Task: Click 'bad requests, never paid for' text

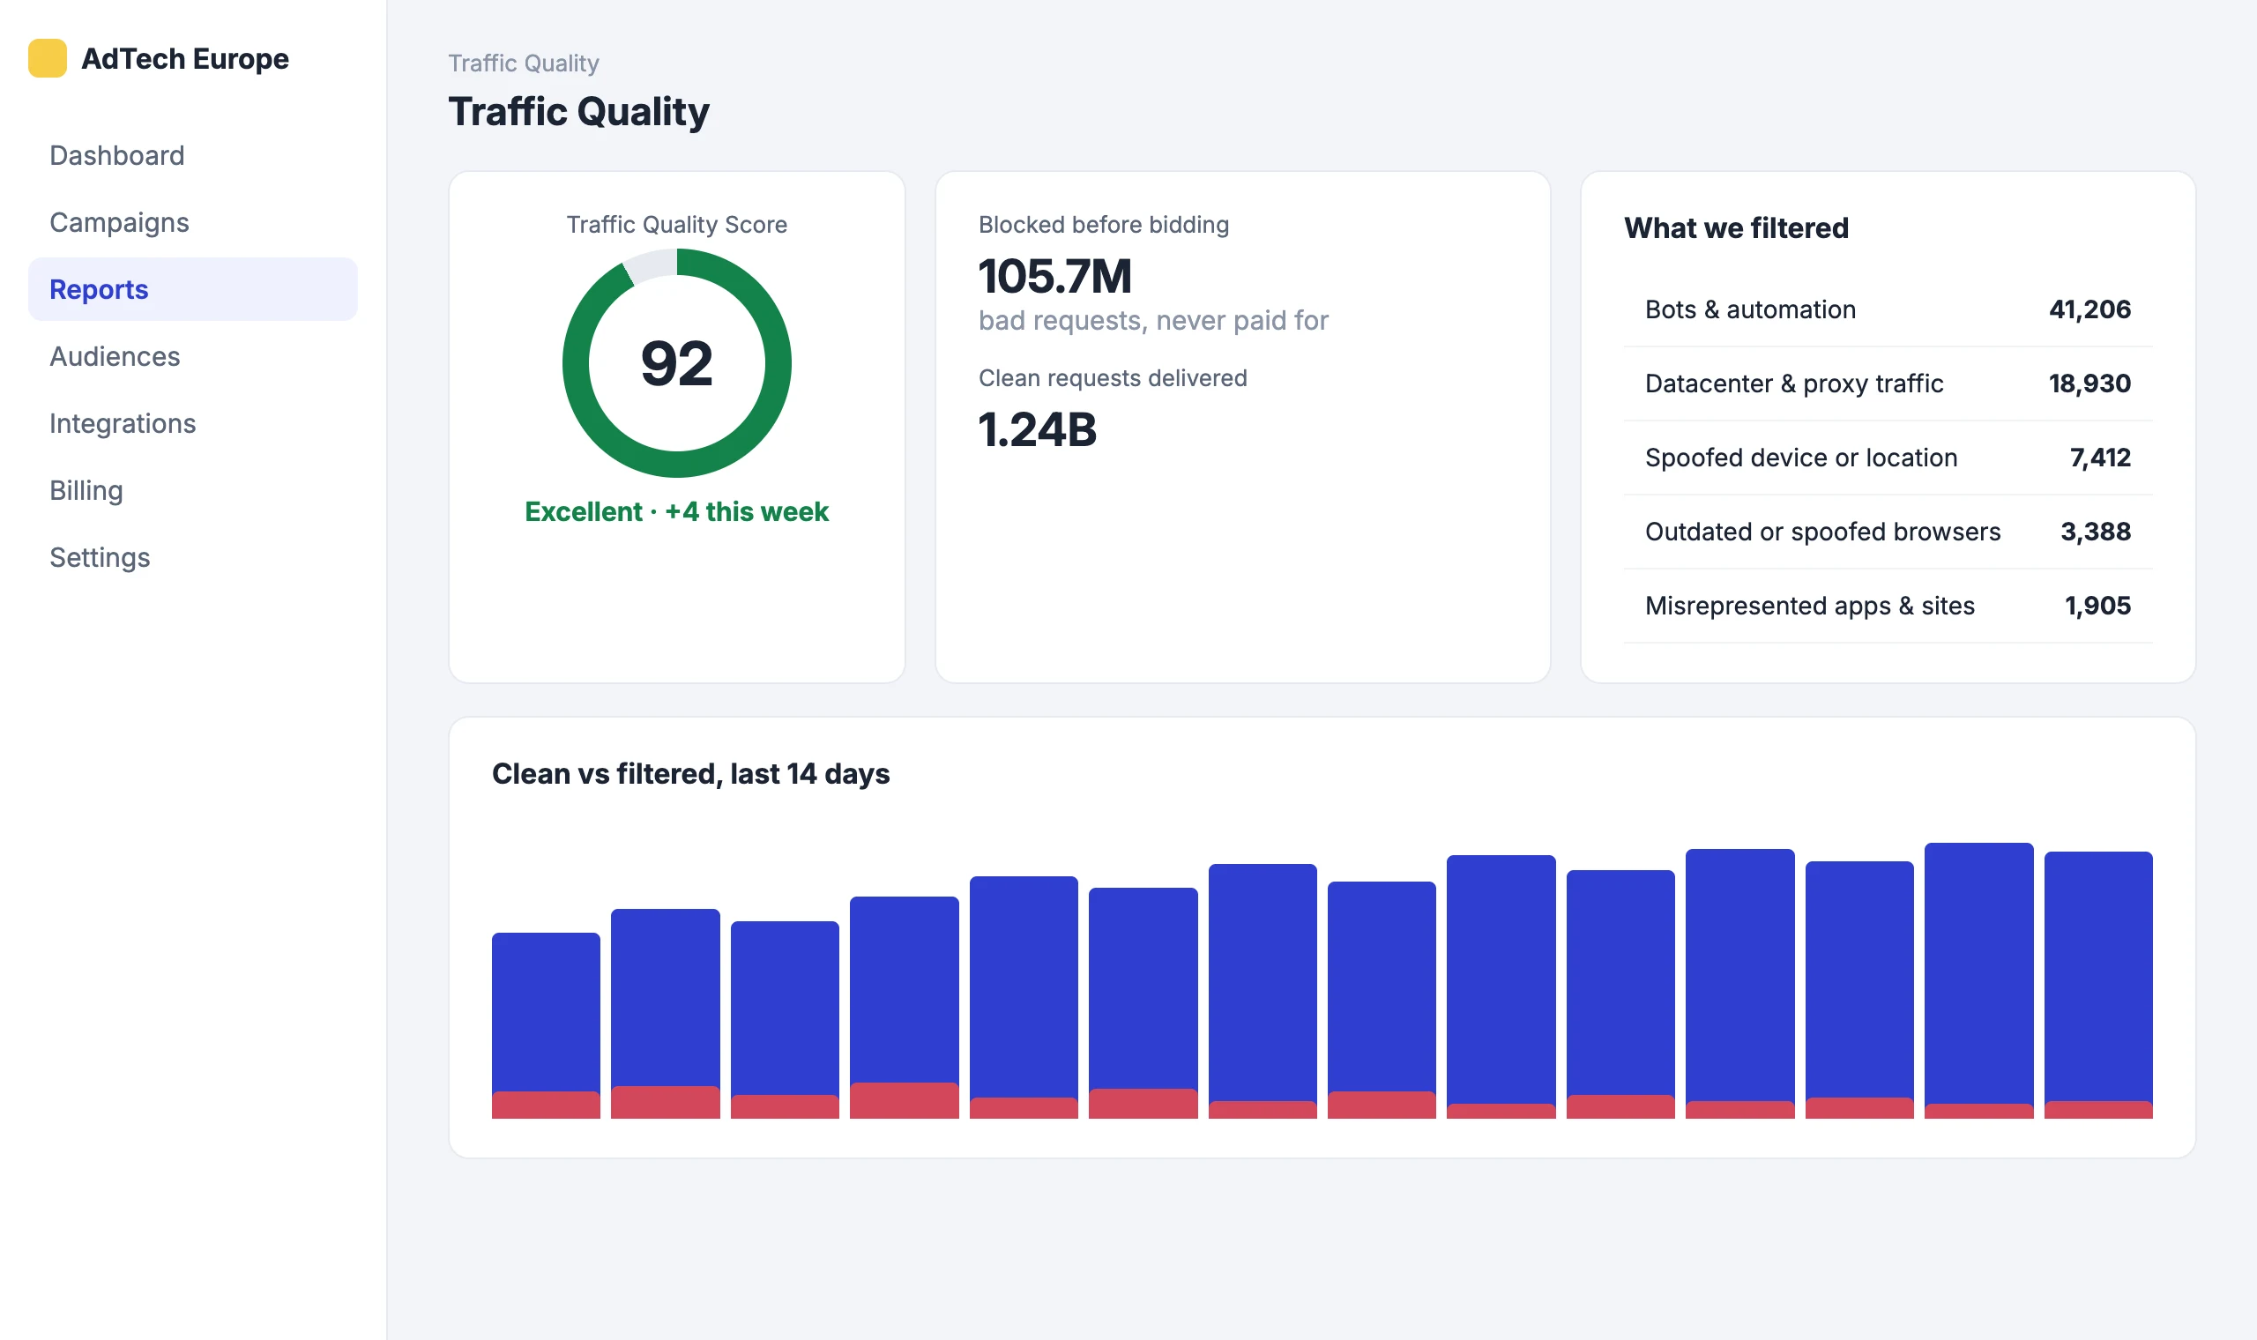Action: (1153, 321)
